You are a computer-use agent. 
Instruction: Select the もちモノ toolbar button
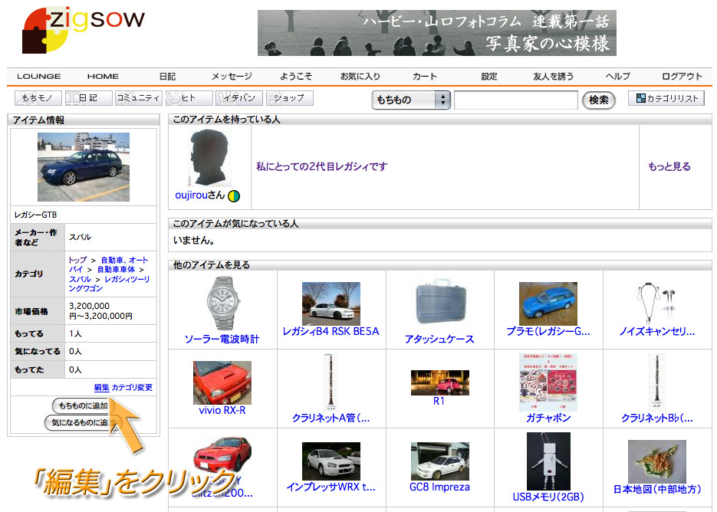pyautogui.click(x=38, y=98)
